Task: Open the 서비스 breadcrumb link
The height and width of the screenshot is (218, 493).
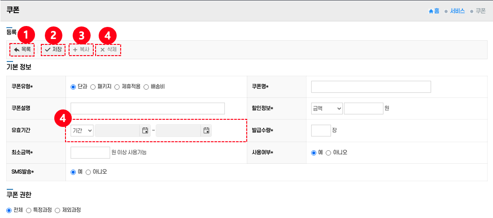Action: click(457, 11)
